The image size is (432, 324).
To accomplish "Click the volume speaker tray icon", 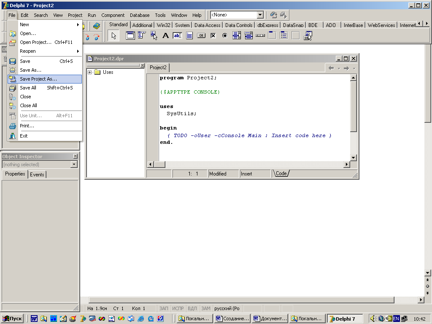I will pos(373,319).
